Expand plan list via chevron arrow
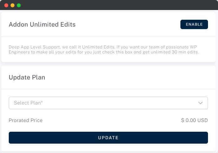Viewport: 218px width, 153px height. tap(200, 103)
